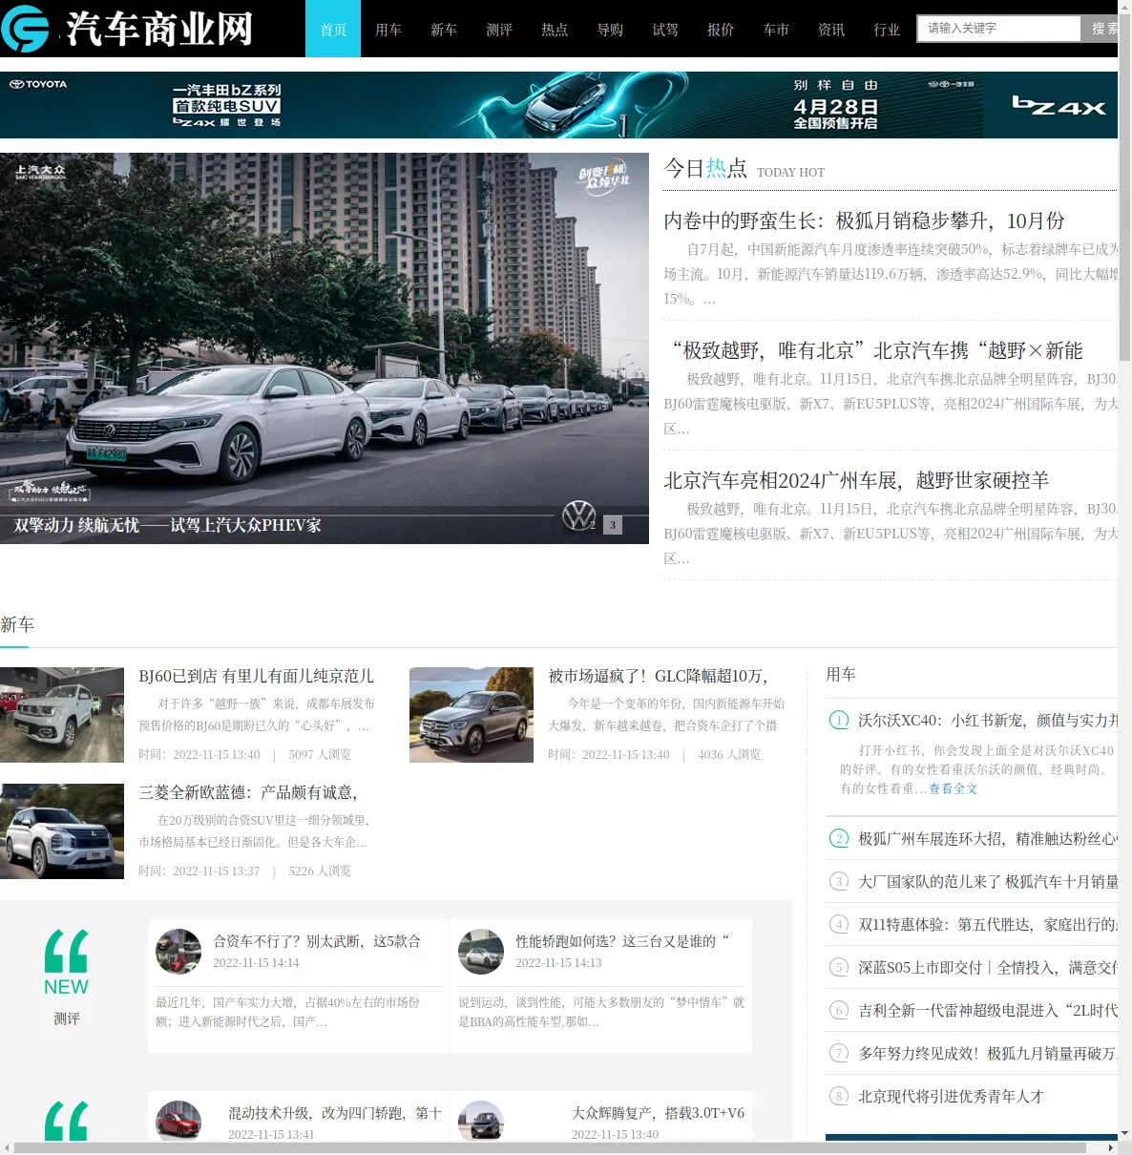Open the 试驾 navigation item
This screenshot has width=1132, height=1155.
click(665, 29)
